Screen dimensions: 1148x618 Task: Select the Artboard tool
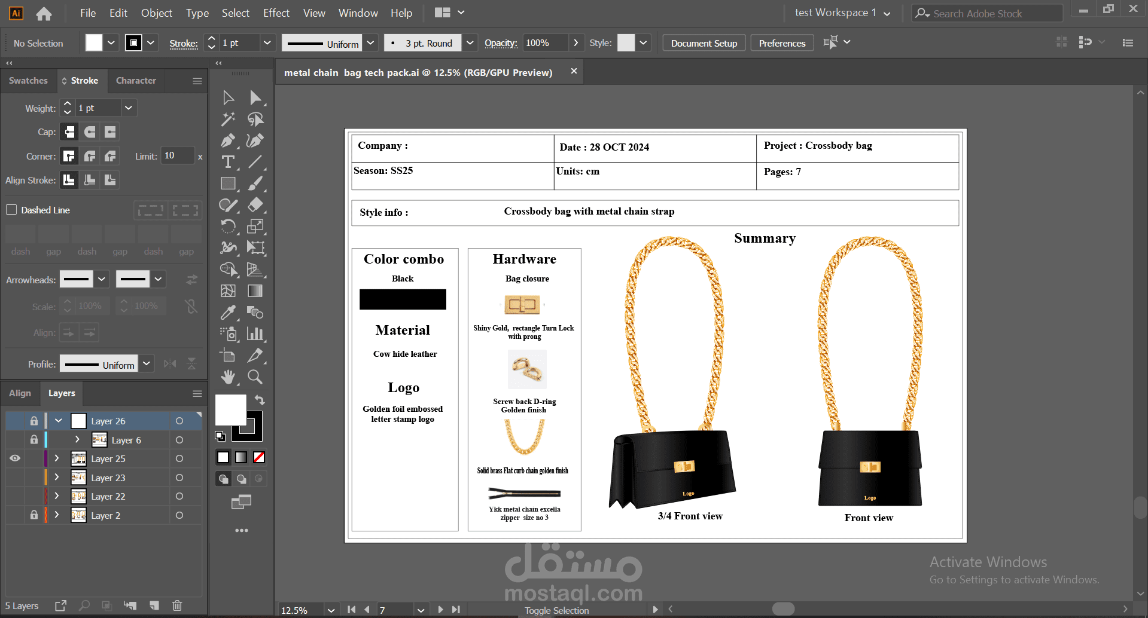point(228,356)
